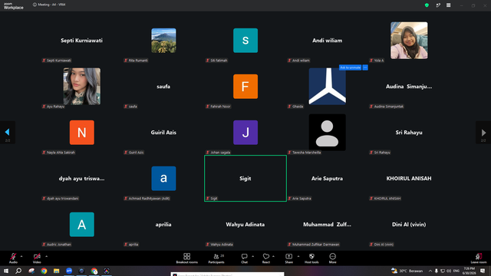
Task: Click the aprilia name tile
Action: point(163,225)
